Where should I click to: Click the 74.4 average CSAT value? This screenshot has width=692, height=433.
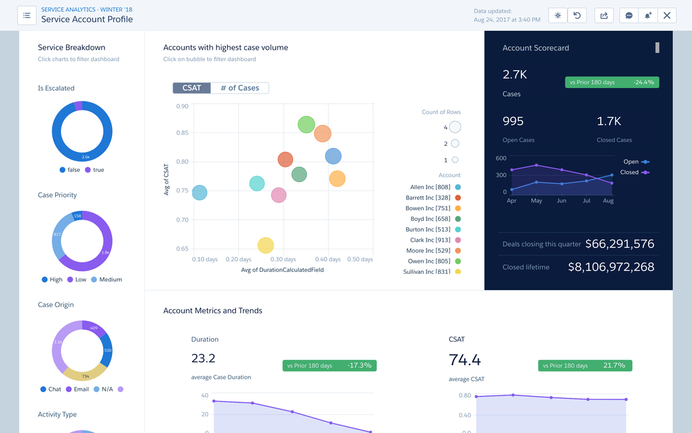click(x=465, y=360)
